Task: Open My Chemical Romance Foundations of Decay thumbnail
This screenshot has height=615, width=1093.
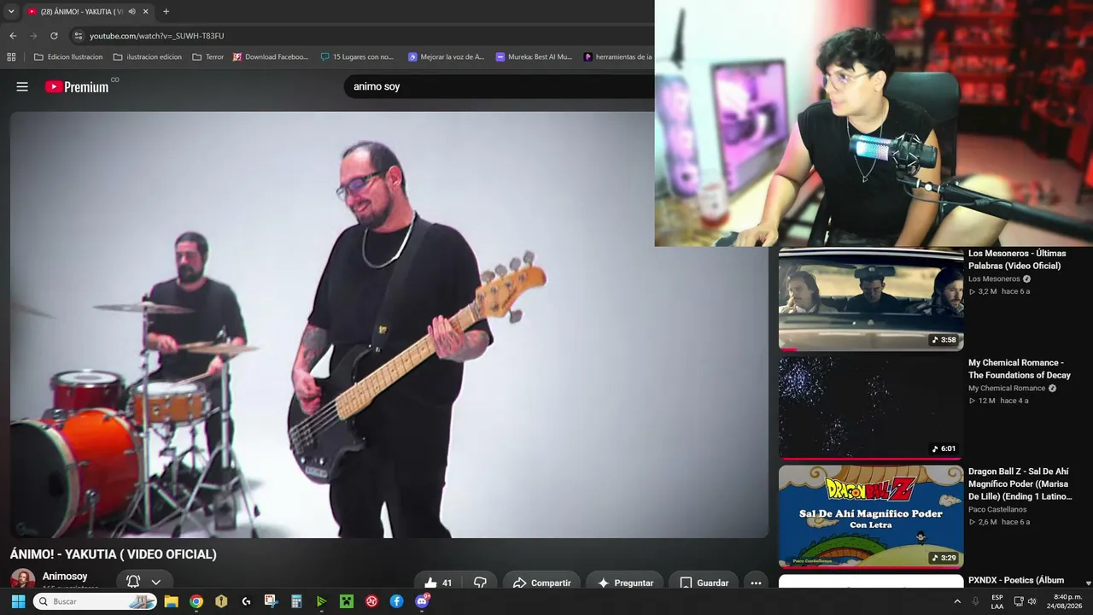Action: click(x=871, y=407)
